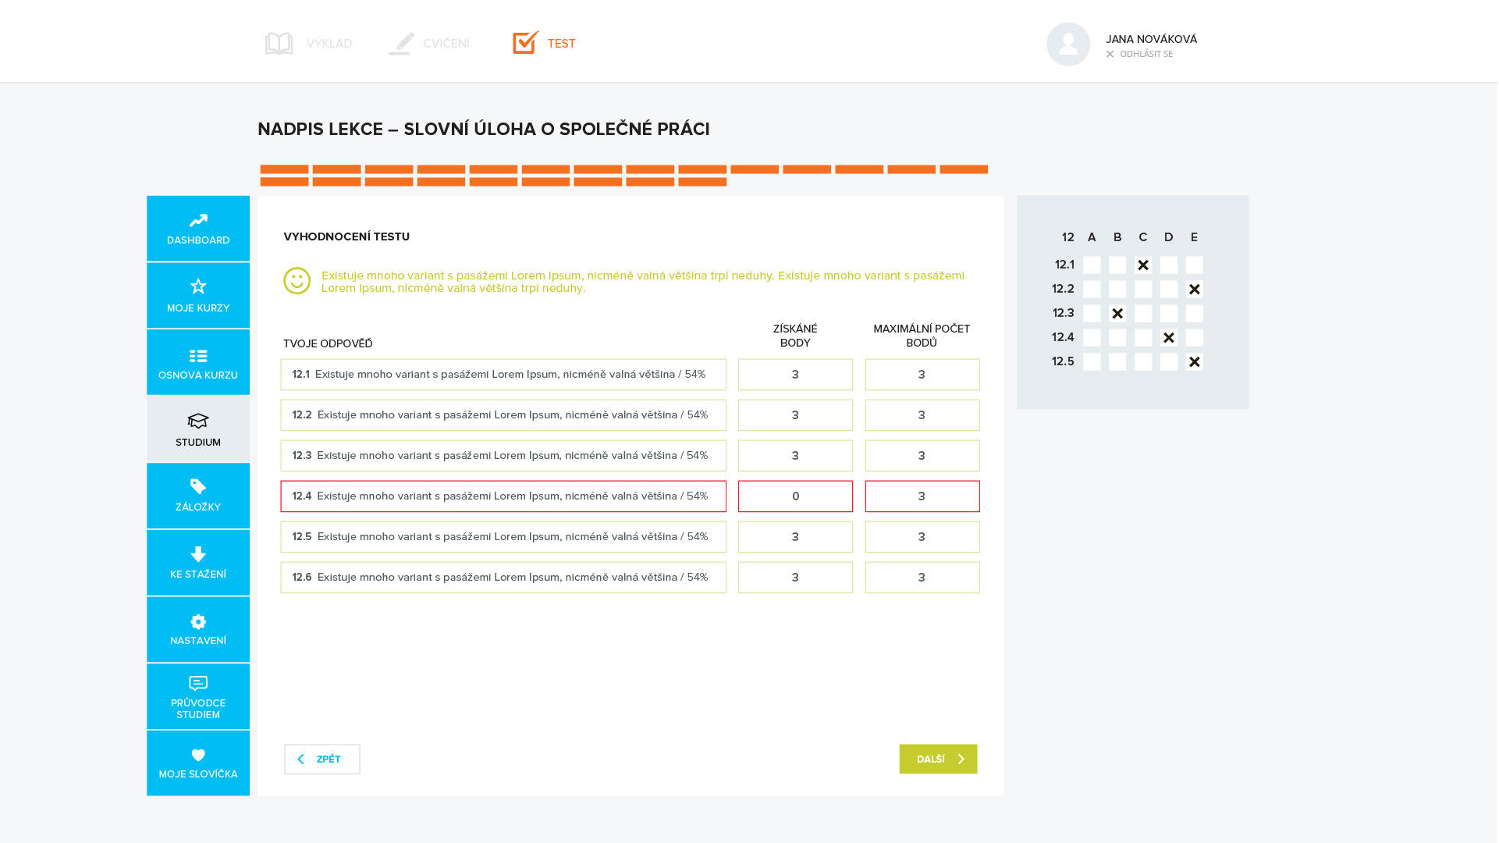Toggle answer D for question 12.4

[x=1169, y=338]
